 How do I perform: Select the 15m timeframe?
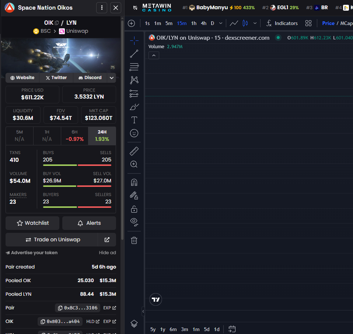click(182, 24)
